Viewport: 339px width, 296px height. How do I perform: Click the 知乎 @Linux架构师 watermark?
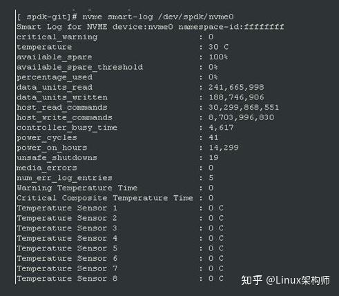(x=285, y=280)
